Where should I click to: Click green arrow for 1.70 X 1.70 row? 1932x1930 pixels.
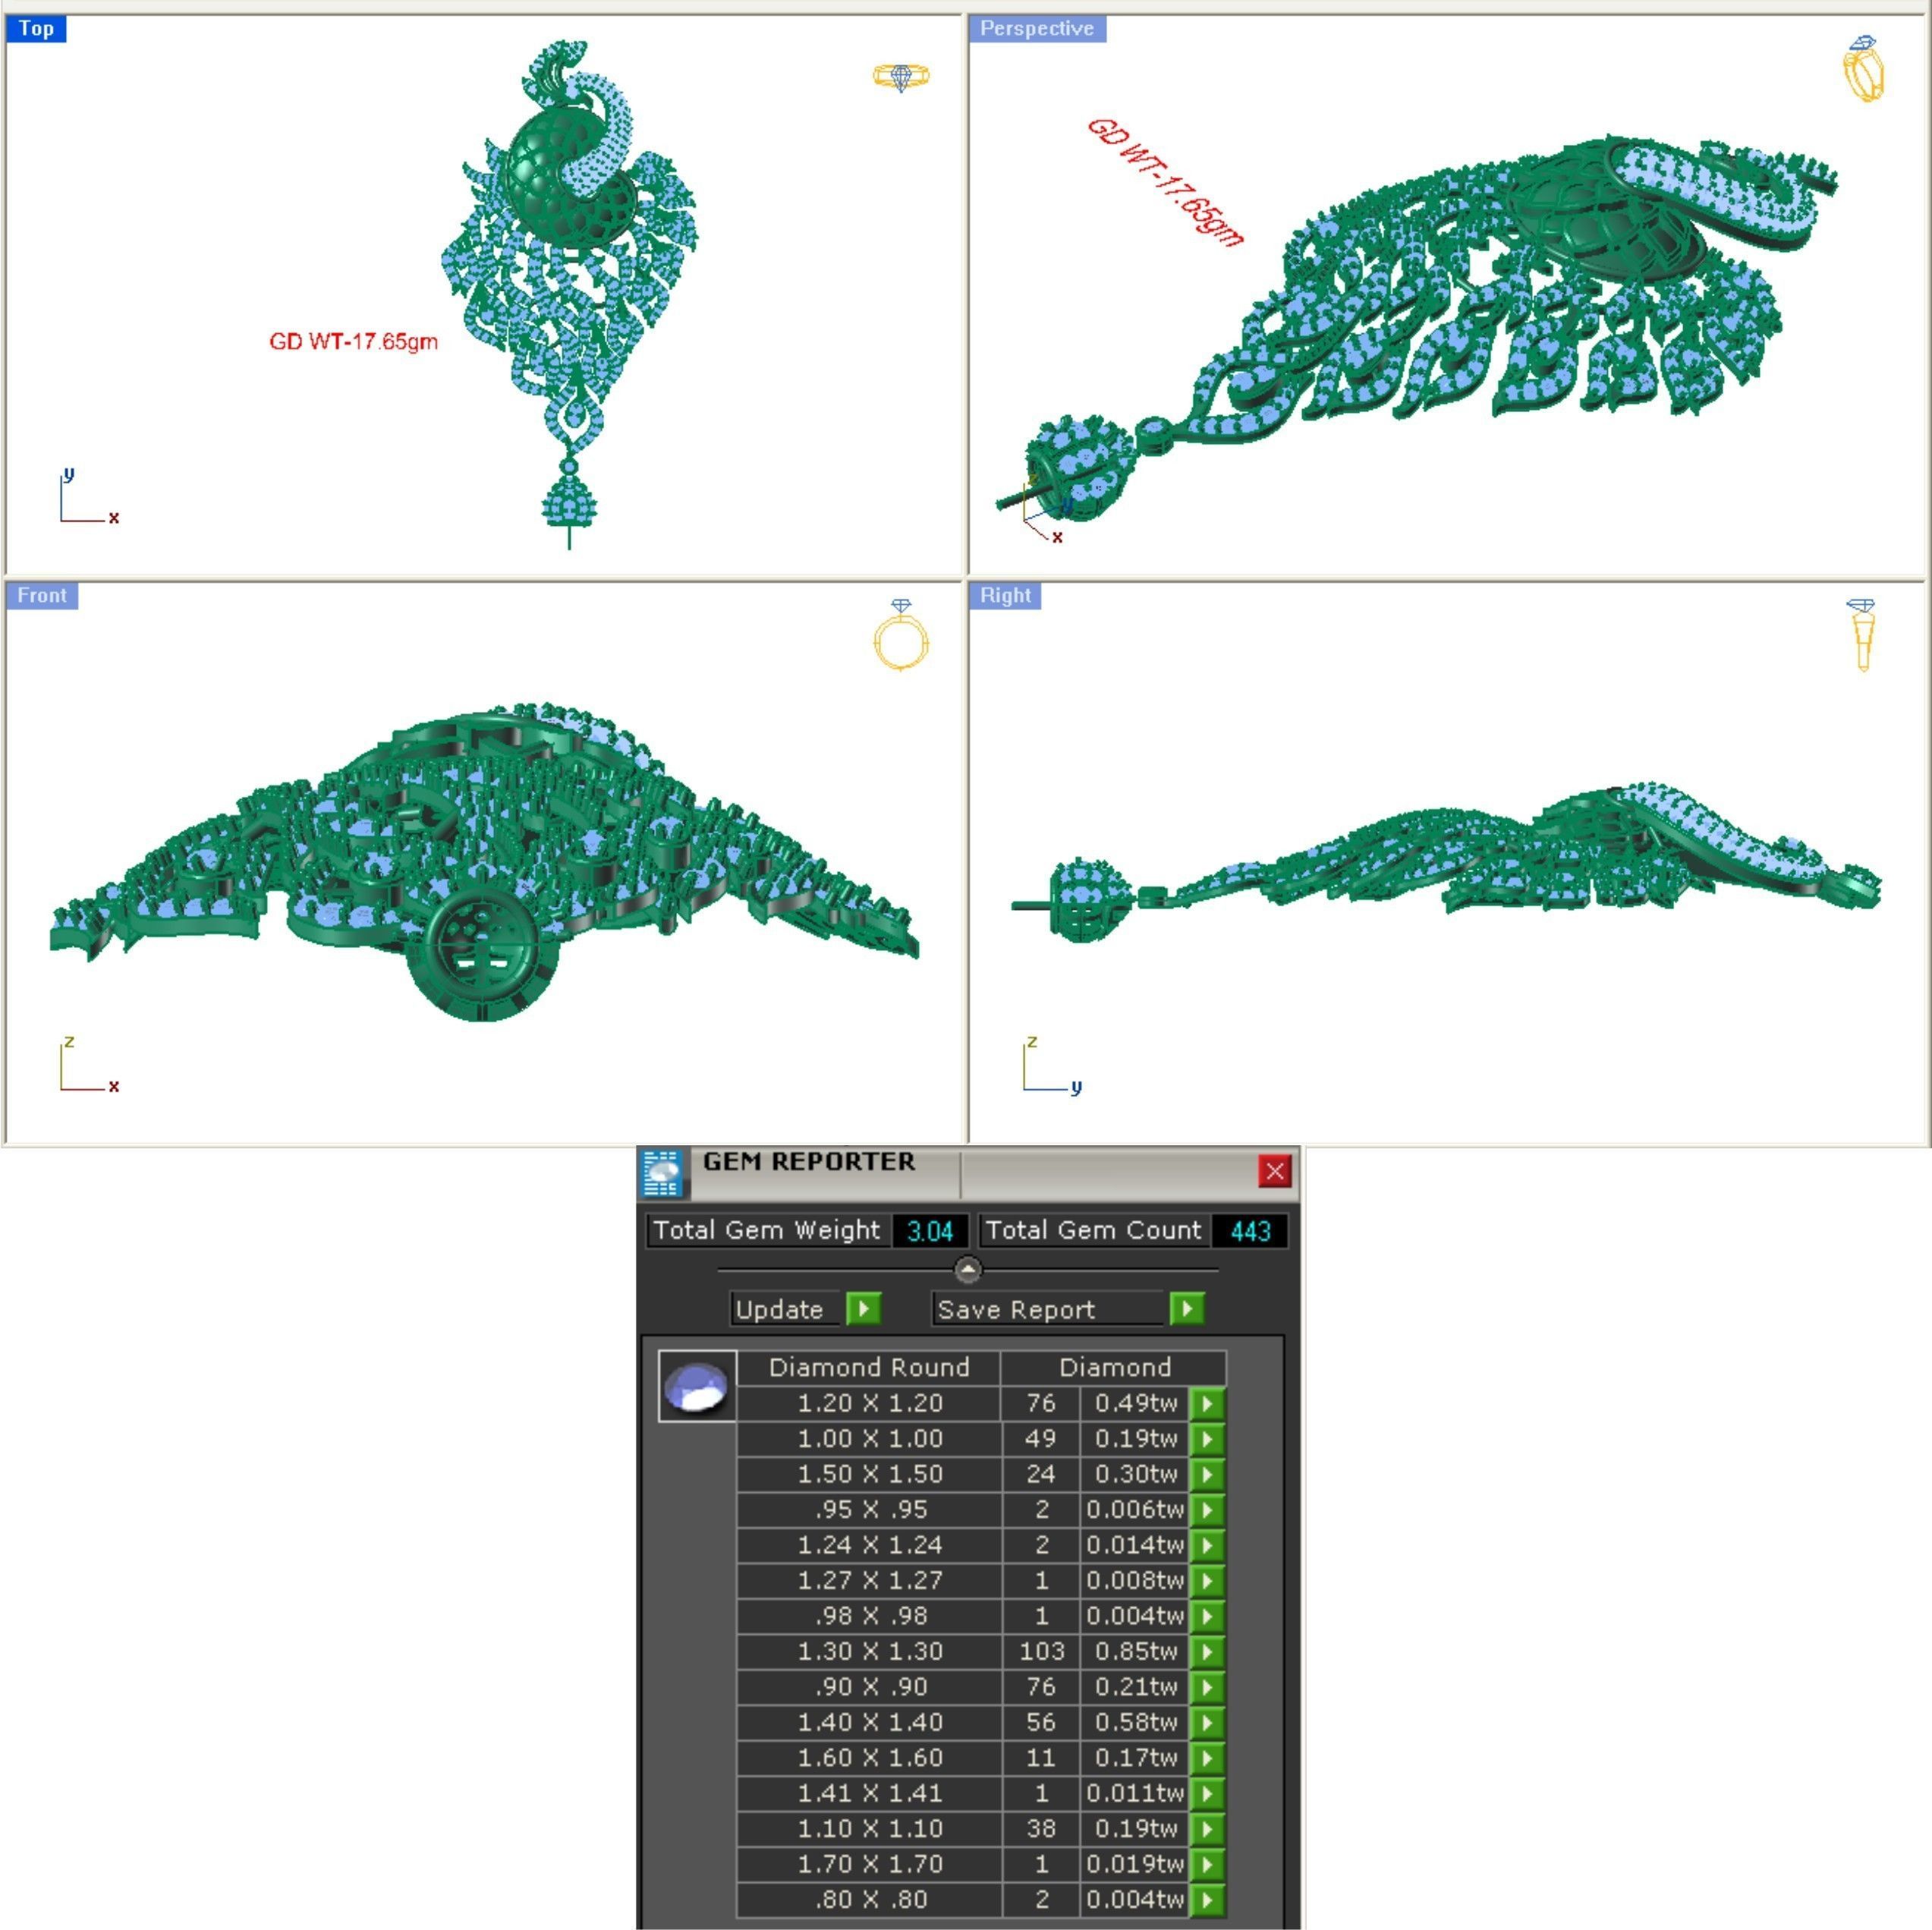click(x=1208, y=1865)
